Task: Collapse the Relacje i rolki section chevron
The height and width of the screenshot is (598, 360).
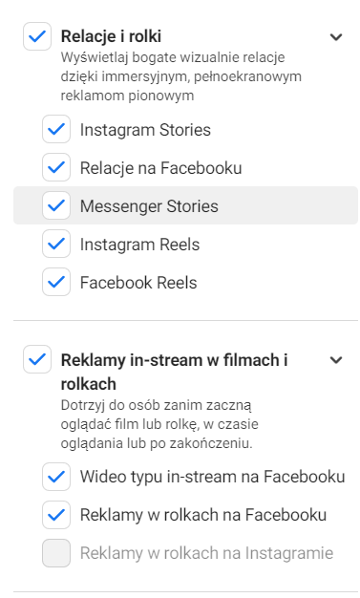Action: point(336,37)
